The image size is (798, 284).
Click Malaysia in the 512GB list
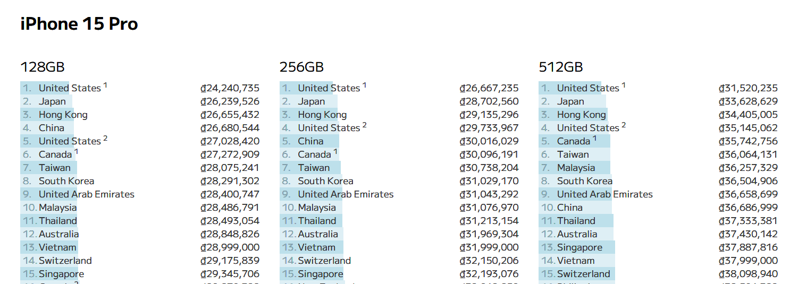[576, 168]
